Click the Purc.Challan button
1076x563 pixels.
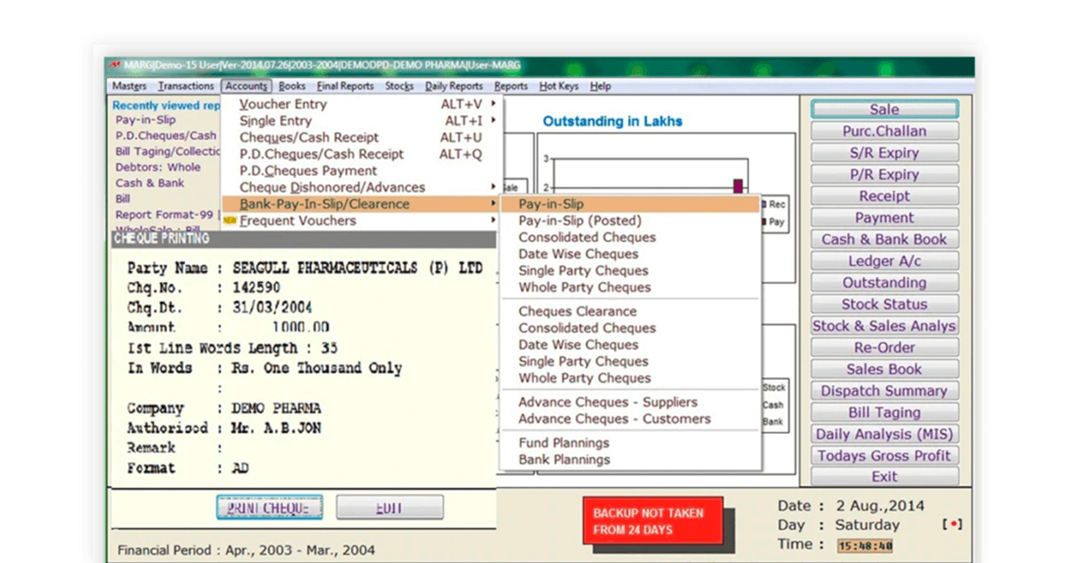884,131
